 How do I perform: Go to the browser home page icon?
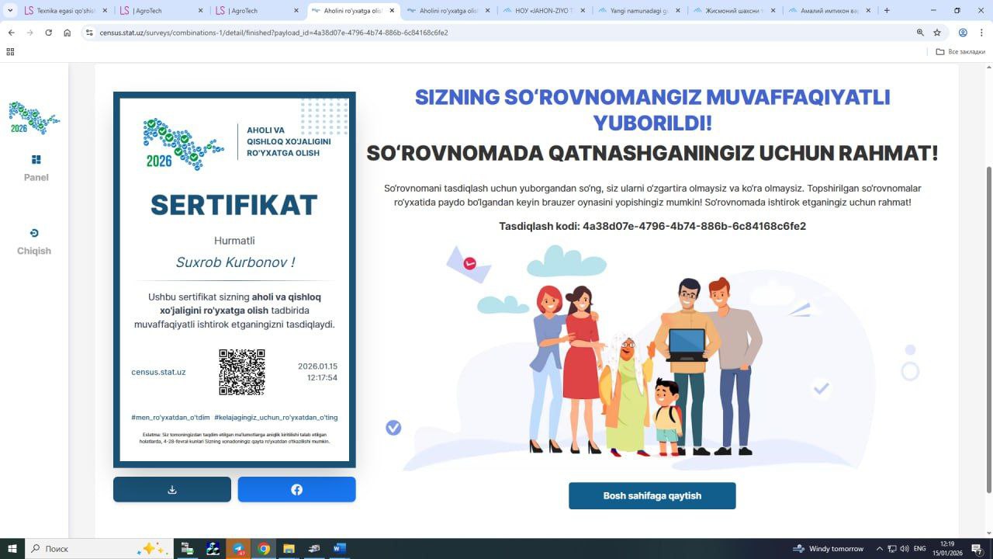point(67,33)
